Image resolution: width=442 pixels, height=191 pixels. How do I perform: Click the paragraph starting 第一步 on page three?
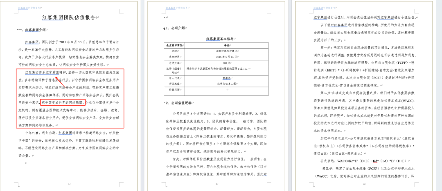click(x=365, y=66)
